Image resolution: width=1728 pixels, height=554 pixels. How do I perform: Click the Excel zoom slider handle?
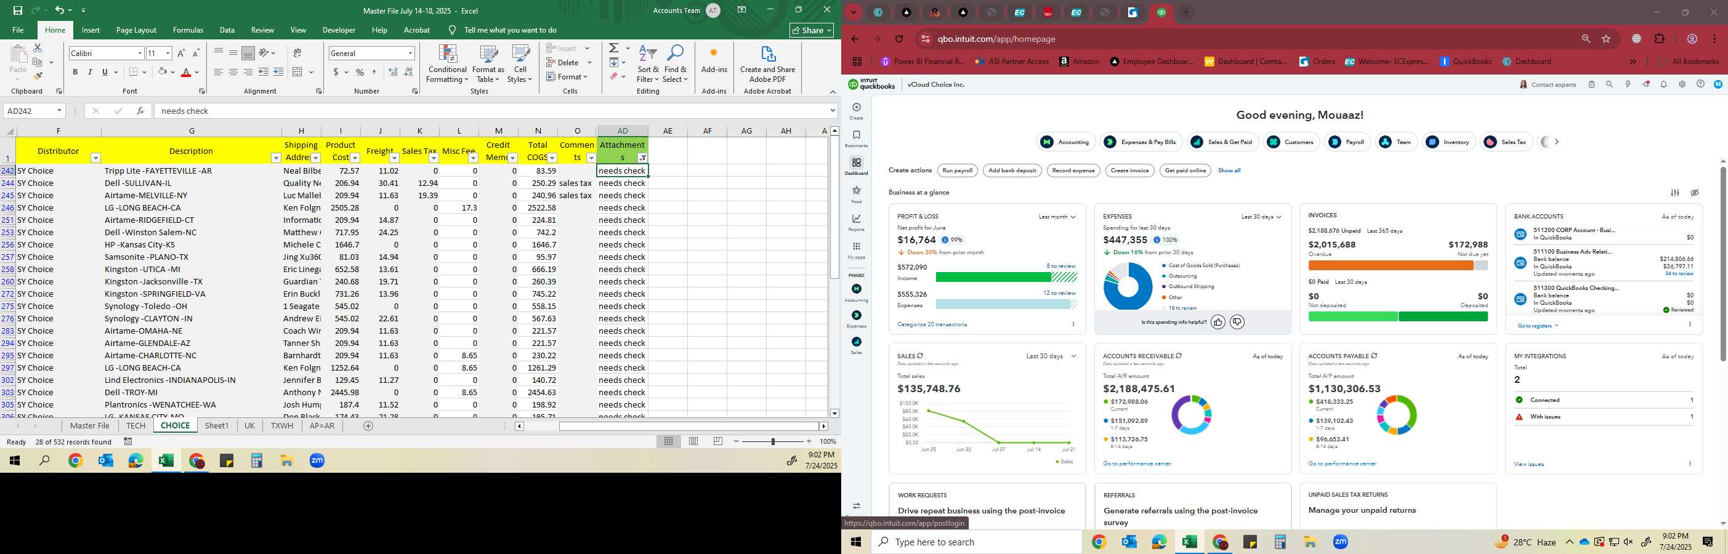[x=773, y=441]
